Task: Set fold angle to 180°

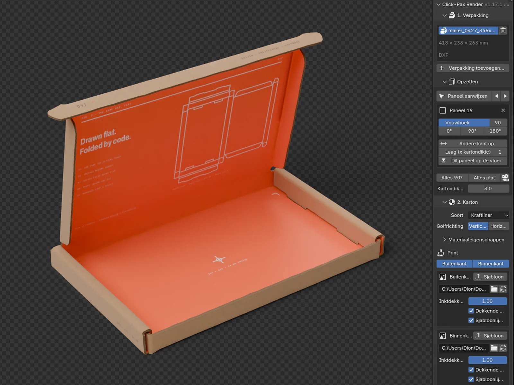Action: pos(495,131)
